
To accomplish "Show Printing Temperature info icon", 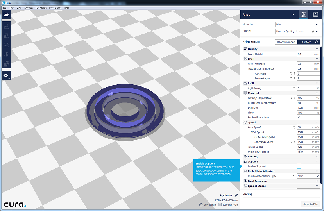I will (x=294, y=98).
